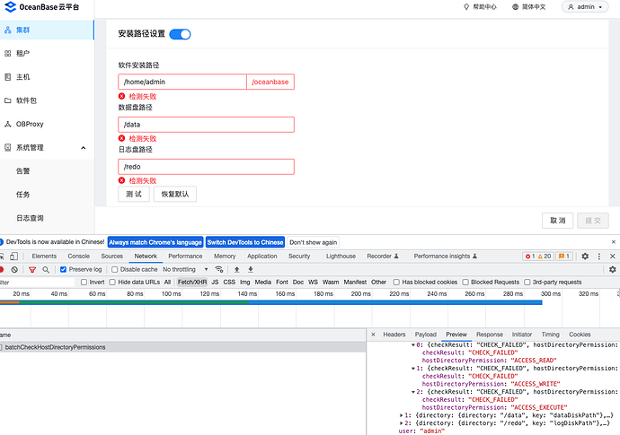Image resolution: width=620 pixels, height=435 pixels.
Task: Open the DevTools settings gear
Action: [585, 257]
